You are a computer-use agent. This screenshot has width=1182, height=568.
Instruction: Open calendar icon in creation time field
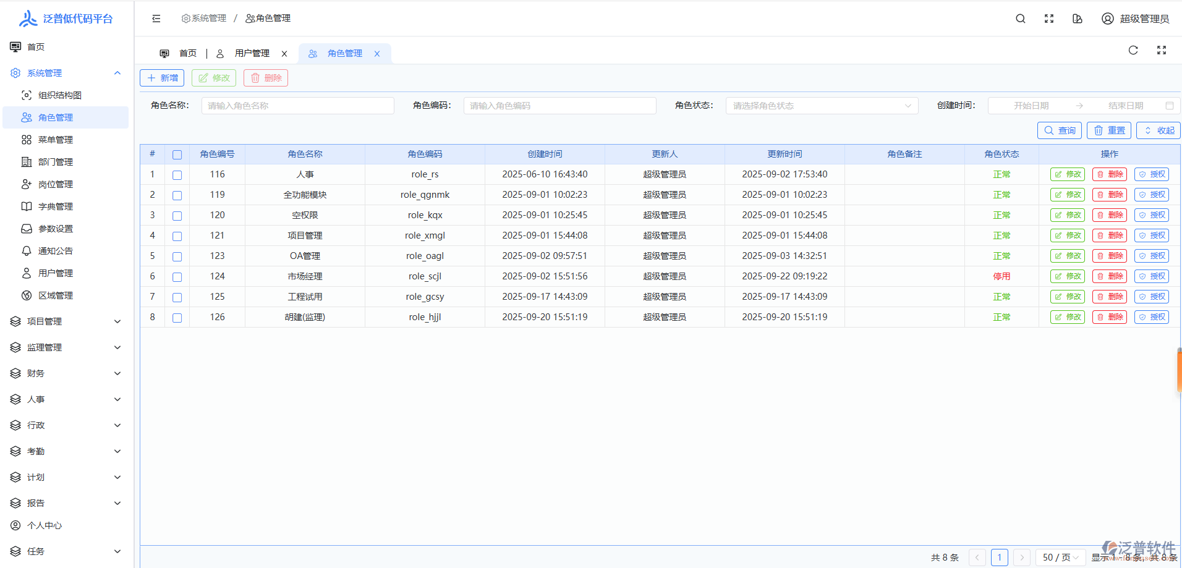(1169, 106)
